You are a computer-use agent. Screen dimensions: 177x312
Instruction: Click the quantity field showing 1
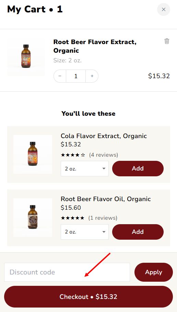click(76, 76)
